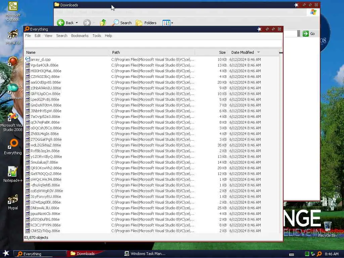The height and width of the screenshot is (258, 344).
Task: Expand the Back history dropdown arrow
Action: point(77,23)
